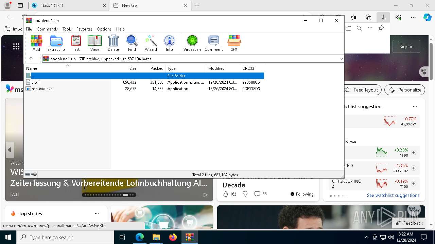The height and width of the screenshot is (244, 435).
Task: Open Top stories more options
Action: [x=97, y=213]
